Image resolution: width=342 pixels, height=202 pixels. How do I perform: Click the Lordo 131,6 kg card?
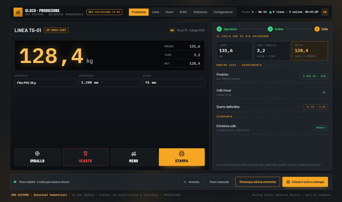pyautogui.click(x=235, y=51)
